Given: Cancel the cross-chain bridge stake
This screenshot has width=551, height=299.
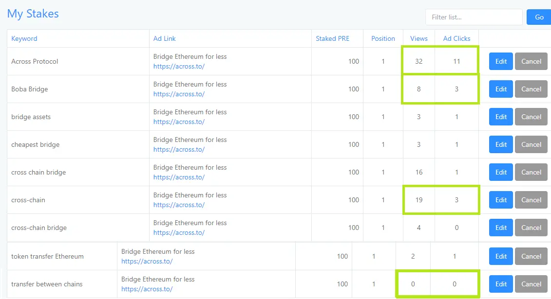Looking at the screenshot, I should point(531,228).
